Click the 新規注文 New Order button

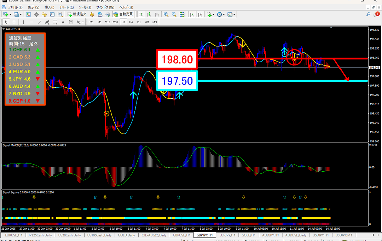pyautogui.click(x=77, y=15)
